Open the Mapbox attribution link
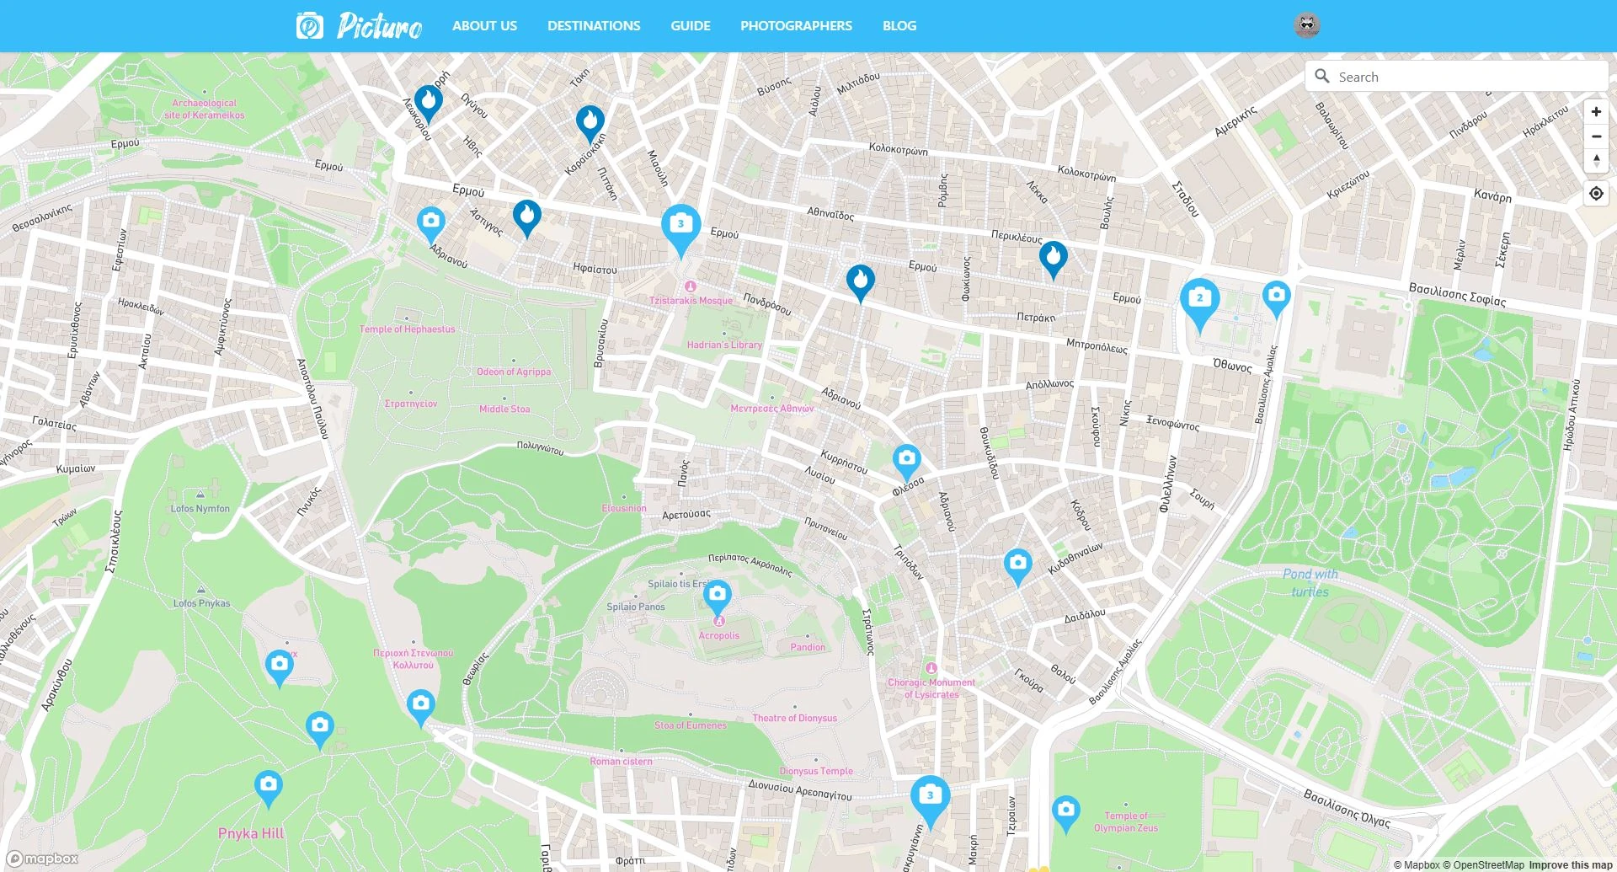 click(1417, 864)
